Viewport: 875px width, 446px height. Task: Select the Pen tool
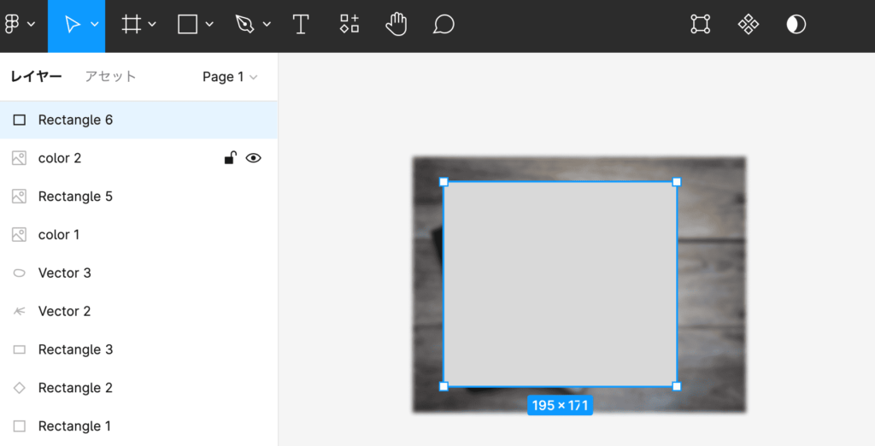tap(244, 25)
